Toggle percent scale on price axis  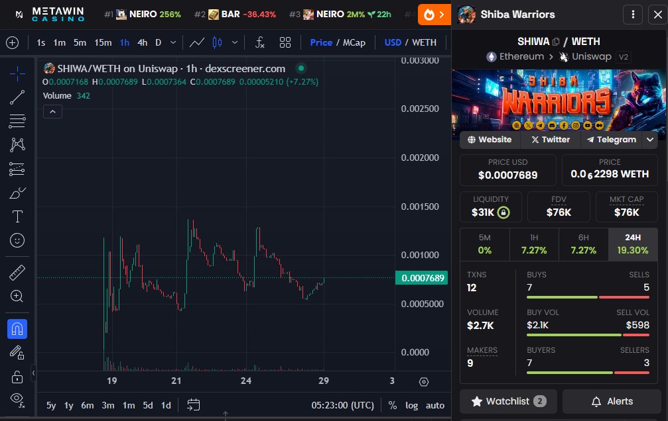click(392, 405)
